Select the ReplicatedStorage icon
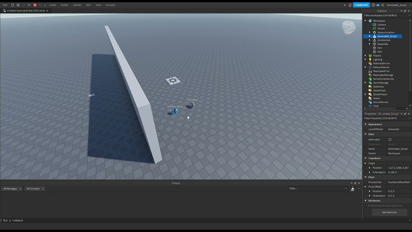The image size is (412, 232). click(370, 75)
